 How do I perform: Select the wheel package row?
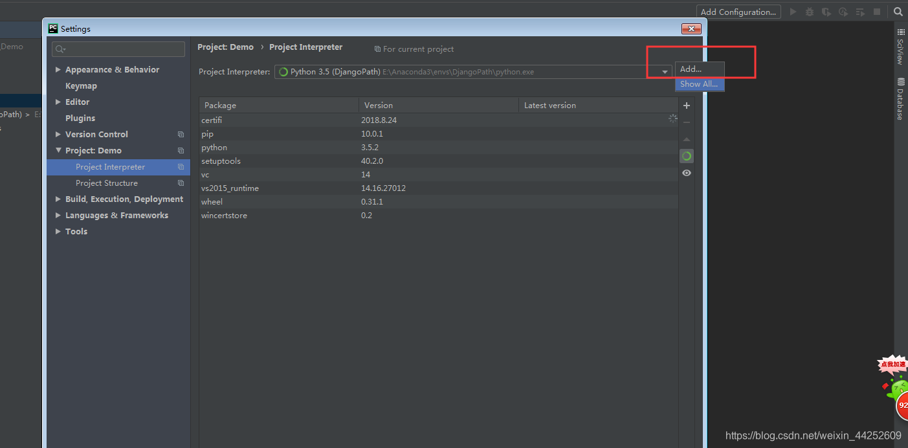click(x=438, y=202)
